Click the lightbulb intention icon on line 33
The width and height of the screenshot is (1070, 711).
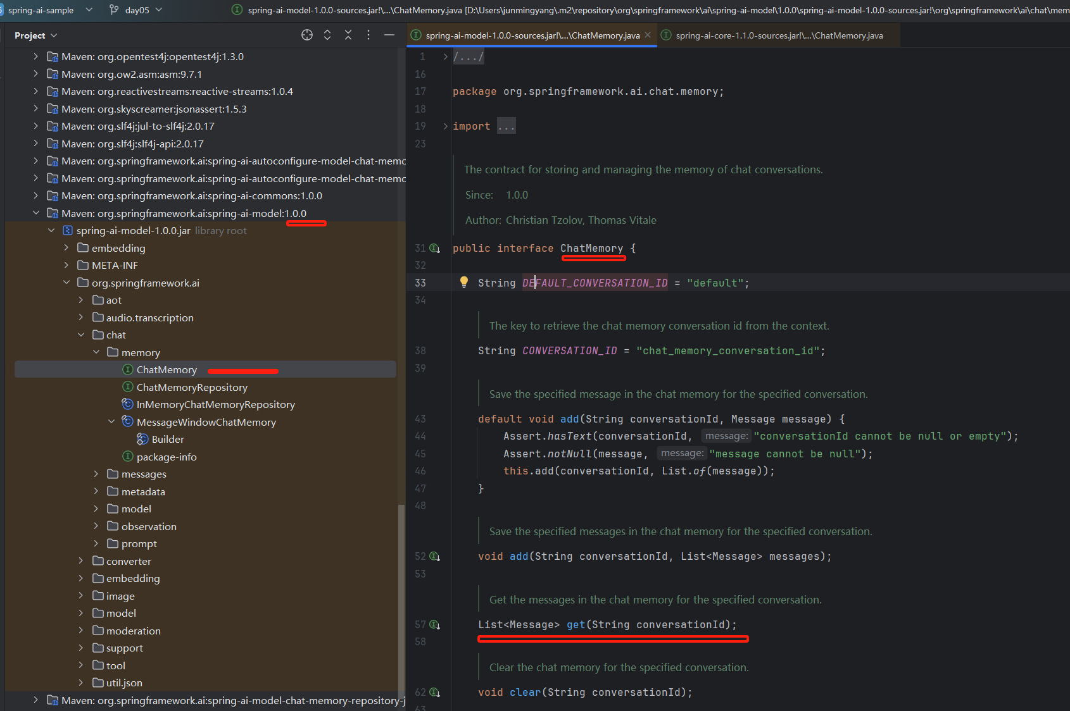click(x=464, y=282)
